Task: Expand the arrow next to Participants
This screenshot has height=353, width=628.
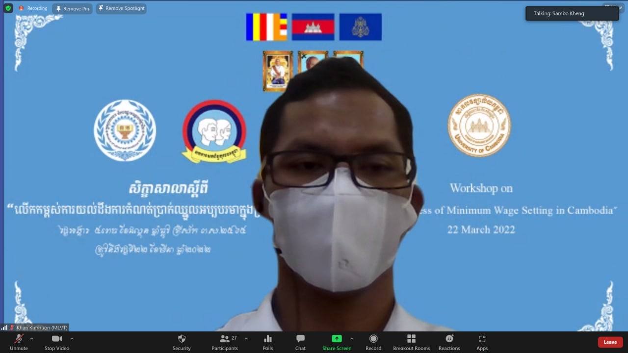Action: pos(246,339)
